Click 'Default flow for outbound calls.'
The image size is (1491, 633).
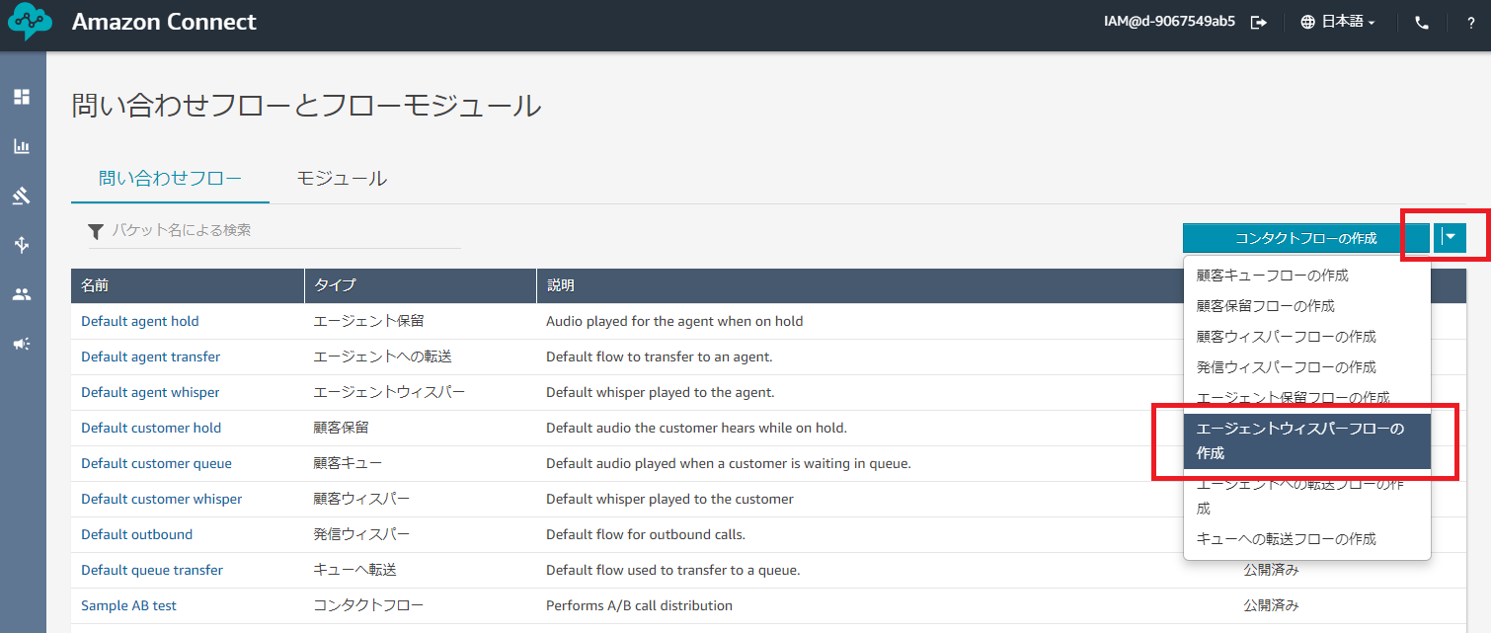646,534
